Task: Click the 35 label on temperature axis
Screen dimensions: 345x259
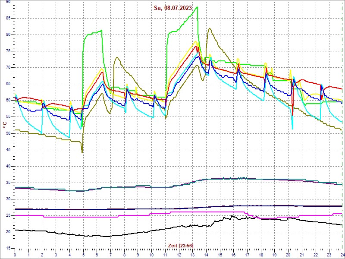Action: (9, 182)
